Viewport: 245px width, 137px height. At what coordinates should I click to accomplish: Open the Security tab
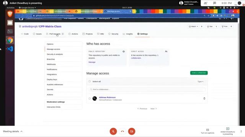point(113,34)
